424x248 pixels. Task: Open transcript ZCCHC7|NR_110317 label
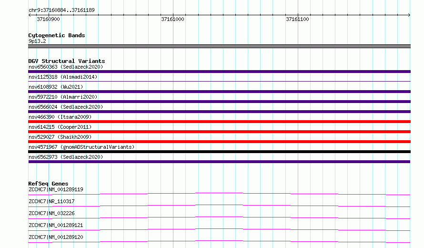(51, 201)
